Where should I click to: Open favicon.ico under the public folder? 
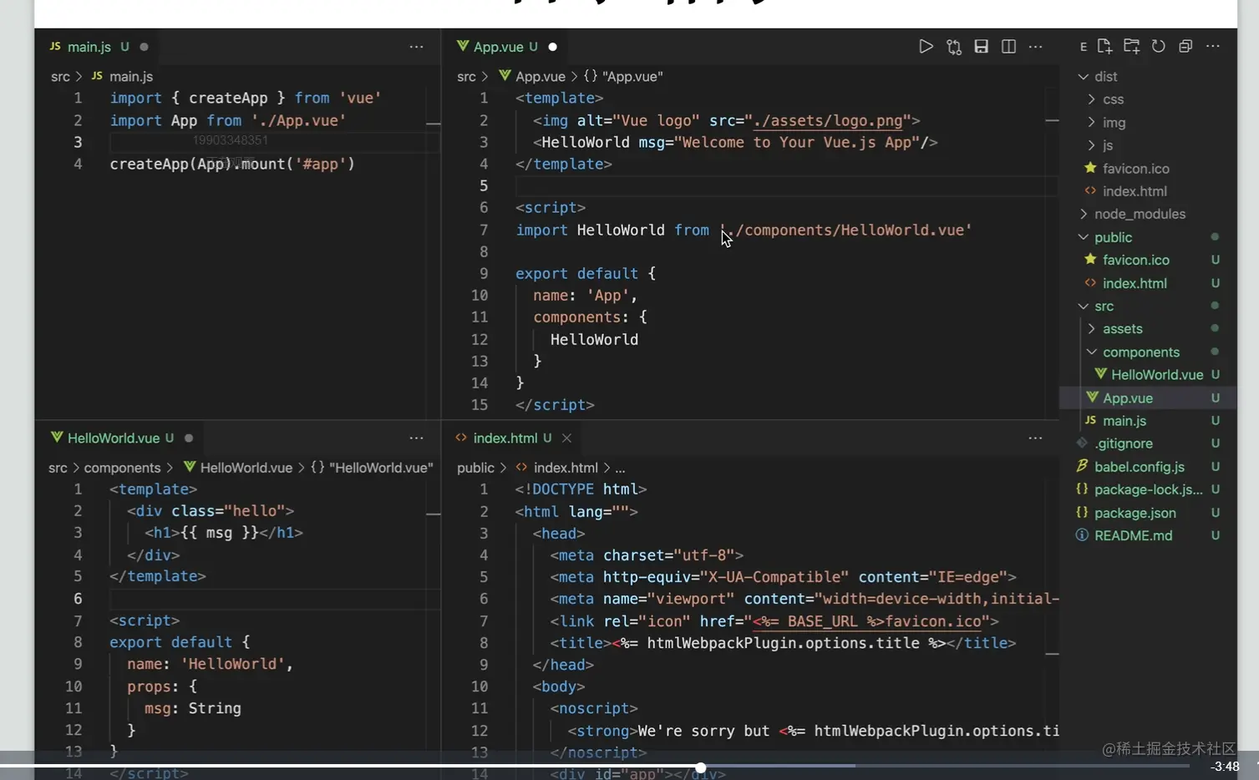[1135, 260]
